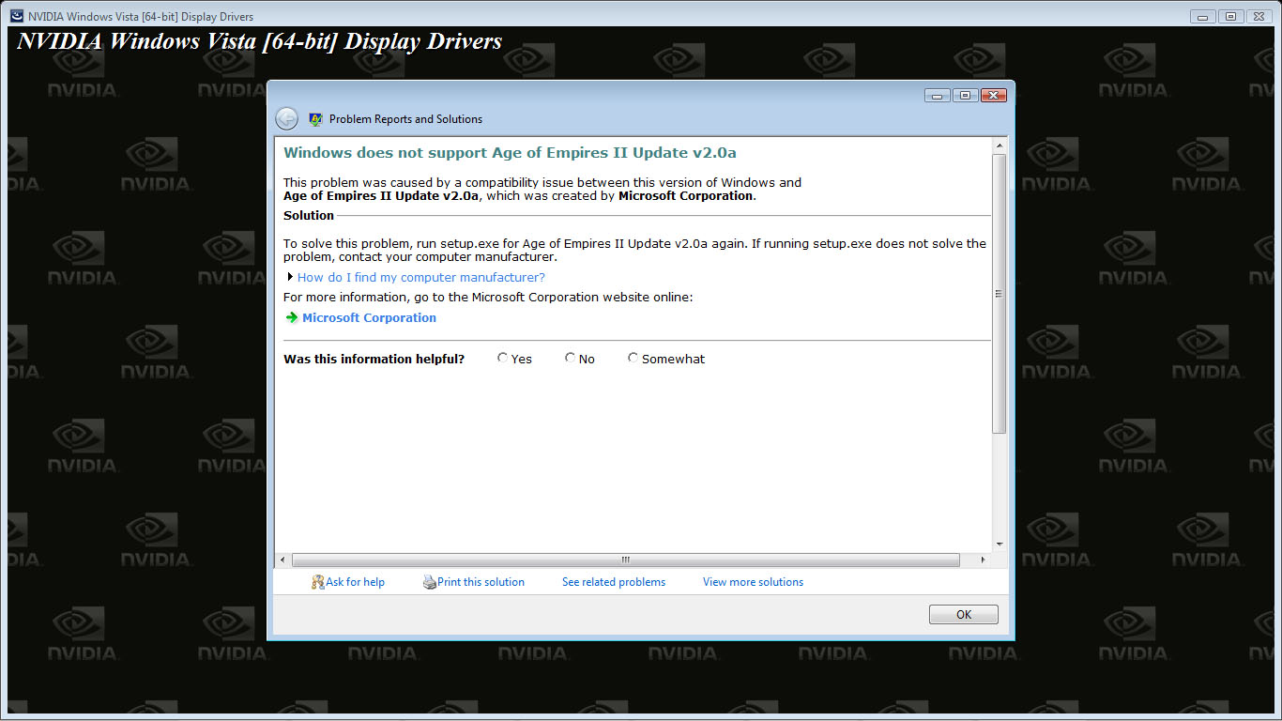Go back using the round back arrow

(x=286, y=118)
